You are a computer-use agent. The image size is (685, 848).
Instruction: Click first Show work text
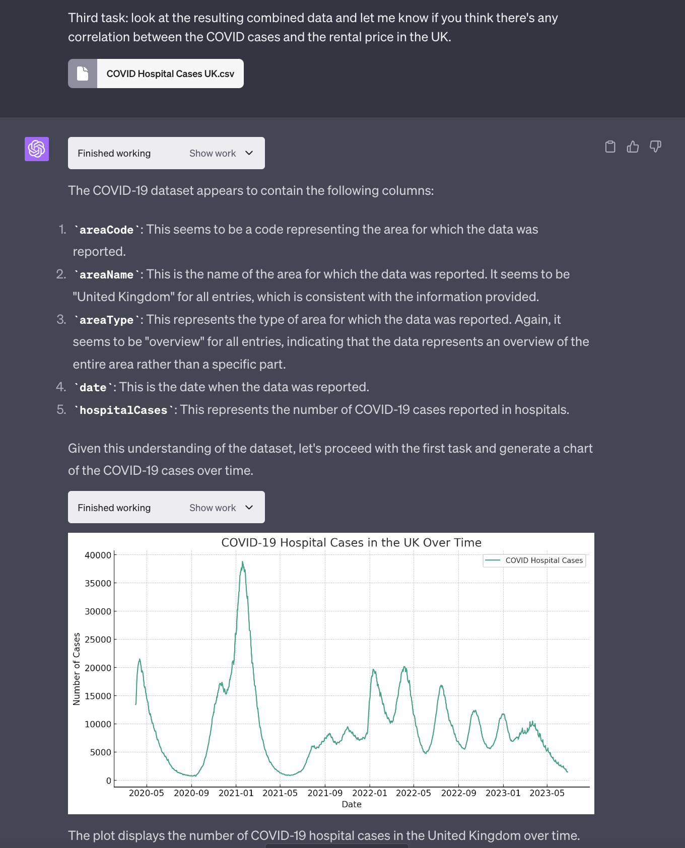tap(213, 154)
